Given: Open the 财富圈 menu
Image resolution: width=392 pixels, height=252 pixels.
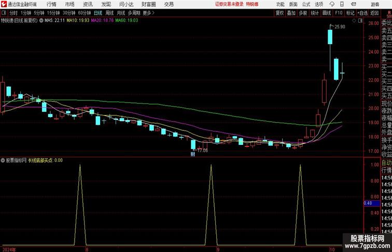Looking at the screenshot, I should point(148,4).
